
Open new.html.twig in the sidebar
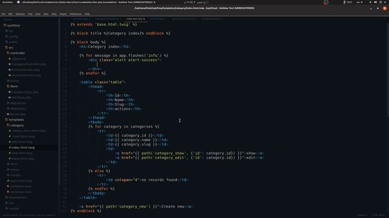(22, 153)
